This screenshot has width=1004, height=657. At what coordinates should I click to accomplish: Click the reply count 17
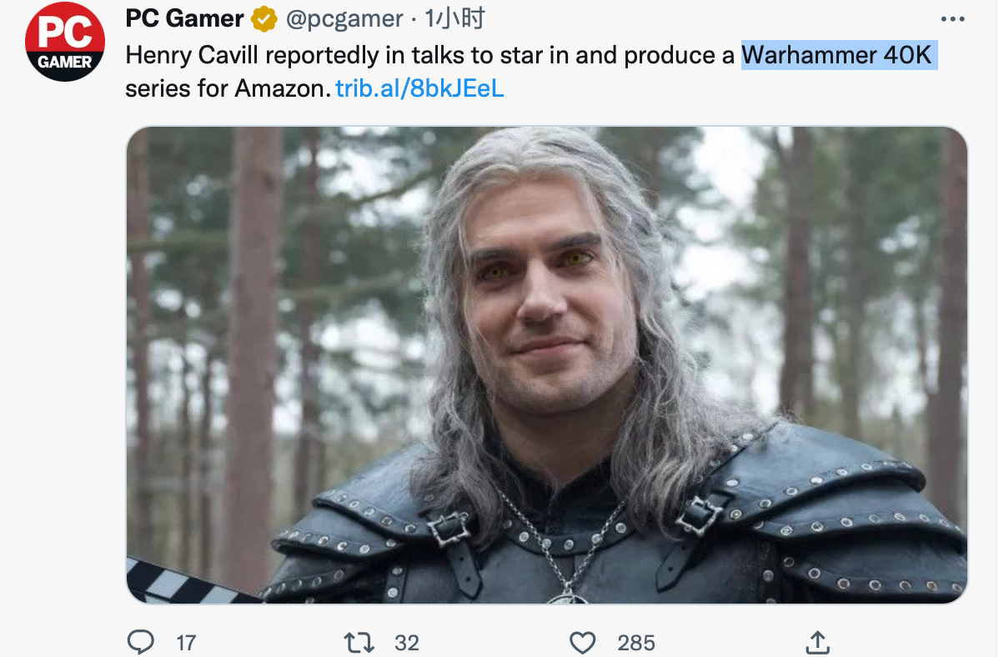tap(187, 643)
